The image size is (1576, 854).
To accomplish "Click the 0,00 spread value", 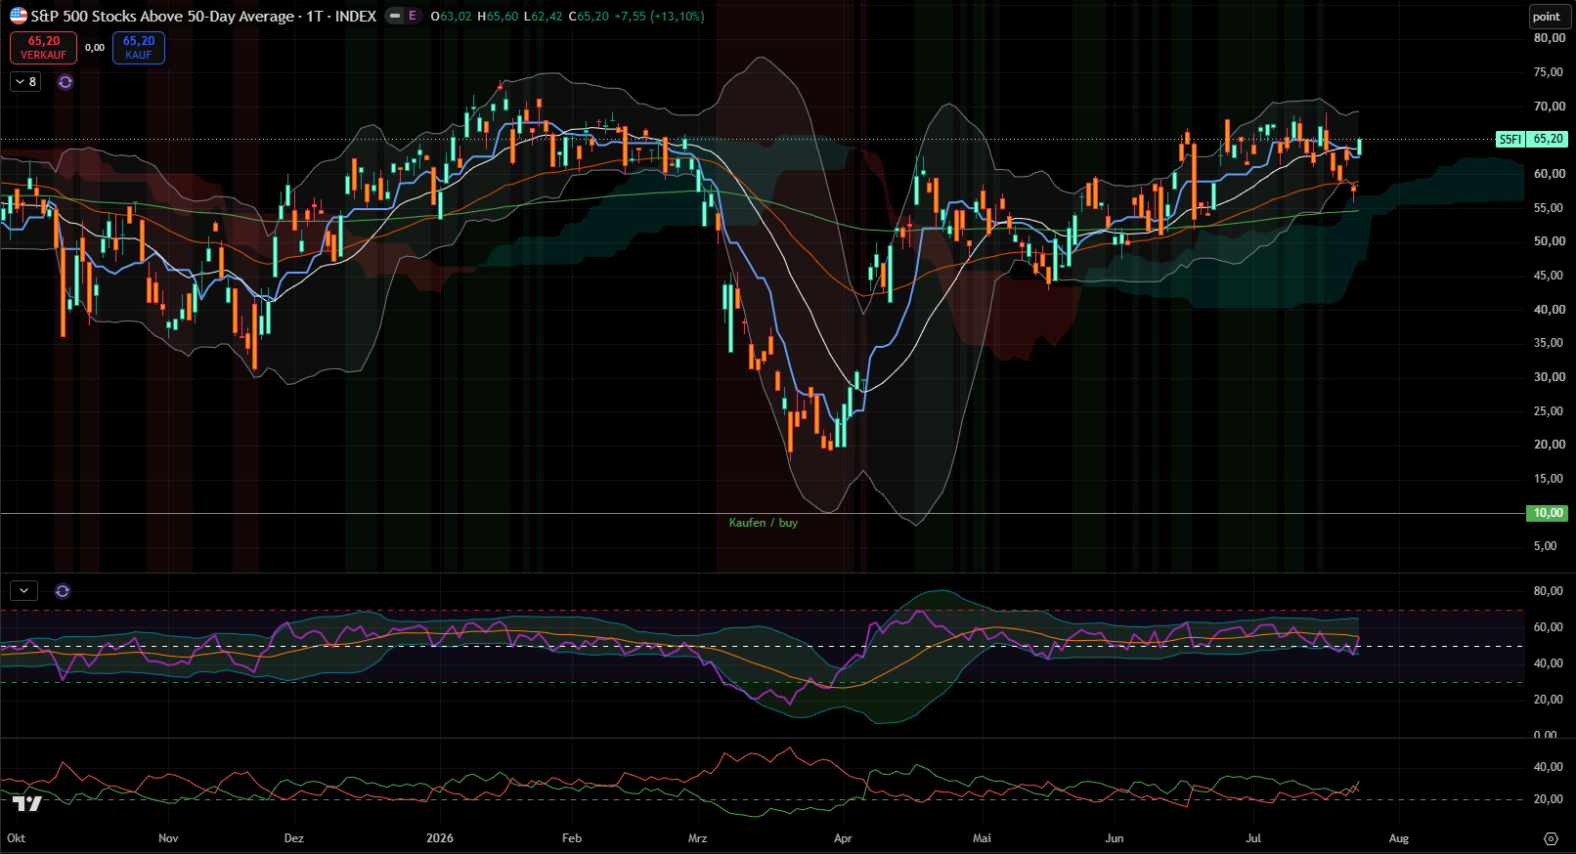I will [x=95, y=48].
